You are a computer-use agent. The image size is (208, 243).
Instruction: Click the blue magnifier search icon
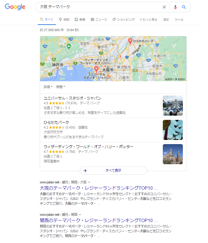[x=184, y=7]
